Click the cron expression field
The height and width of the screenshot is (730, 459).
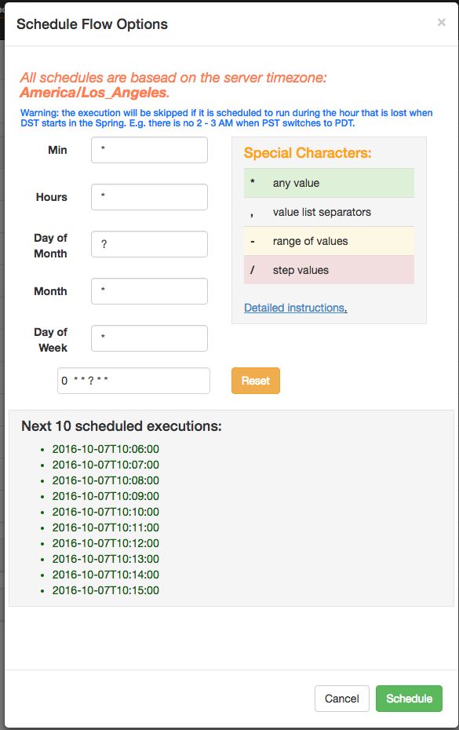click(133, 381)
